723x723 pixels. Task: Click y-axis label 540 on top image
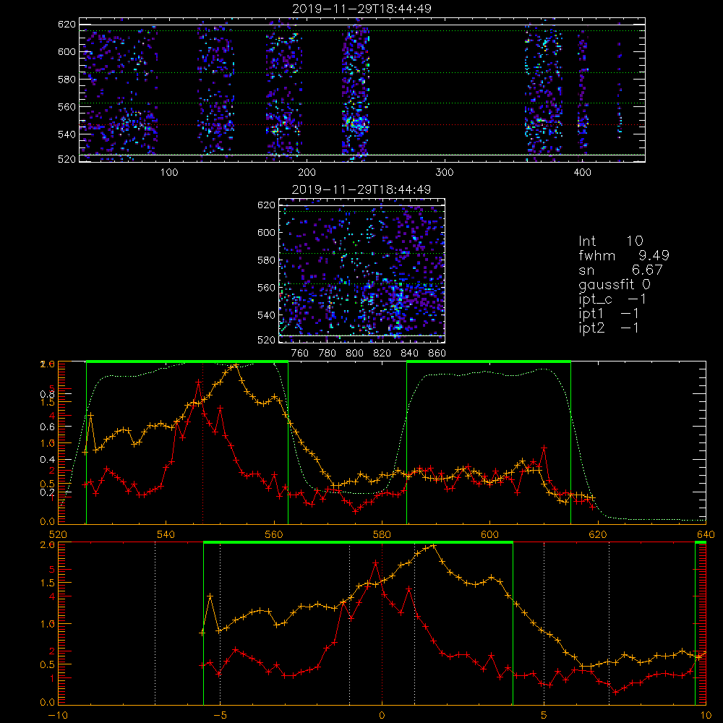click(67, 134)
